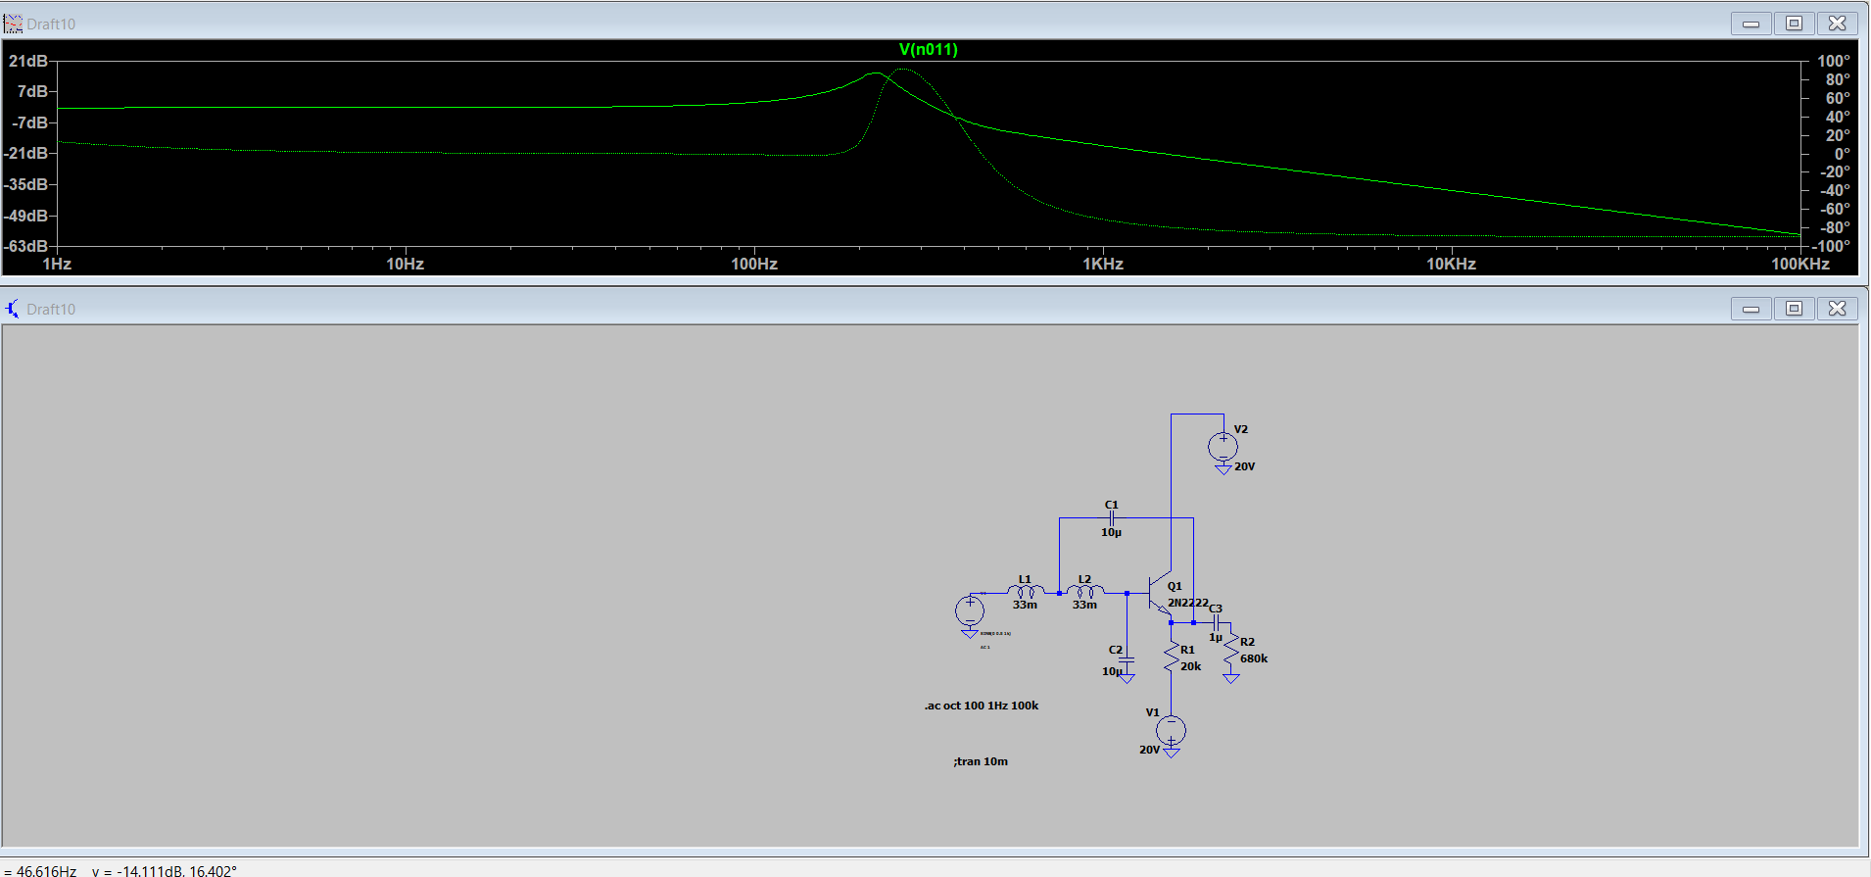Click the schematic window title icon
Image resolution: width=1871 pixels, height=877 pixels.
tap(13, 309)
